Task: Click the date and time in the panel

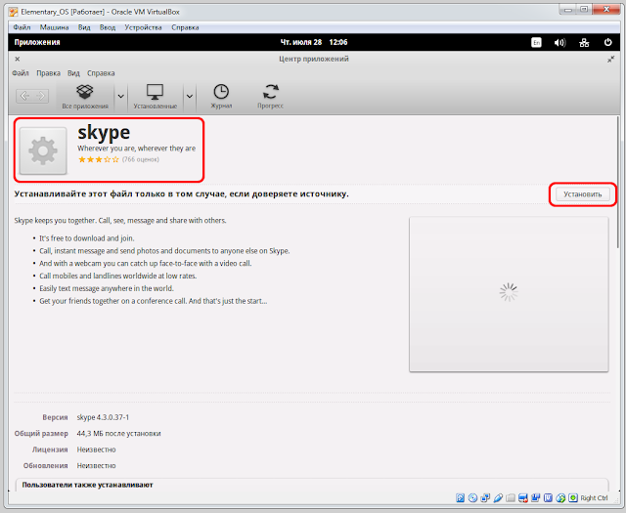Action: (x=314, y=42)
